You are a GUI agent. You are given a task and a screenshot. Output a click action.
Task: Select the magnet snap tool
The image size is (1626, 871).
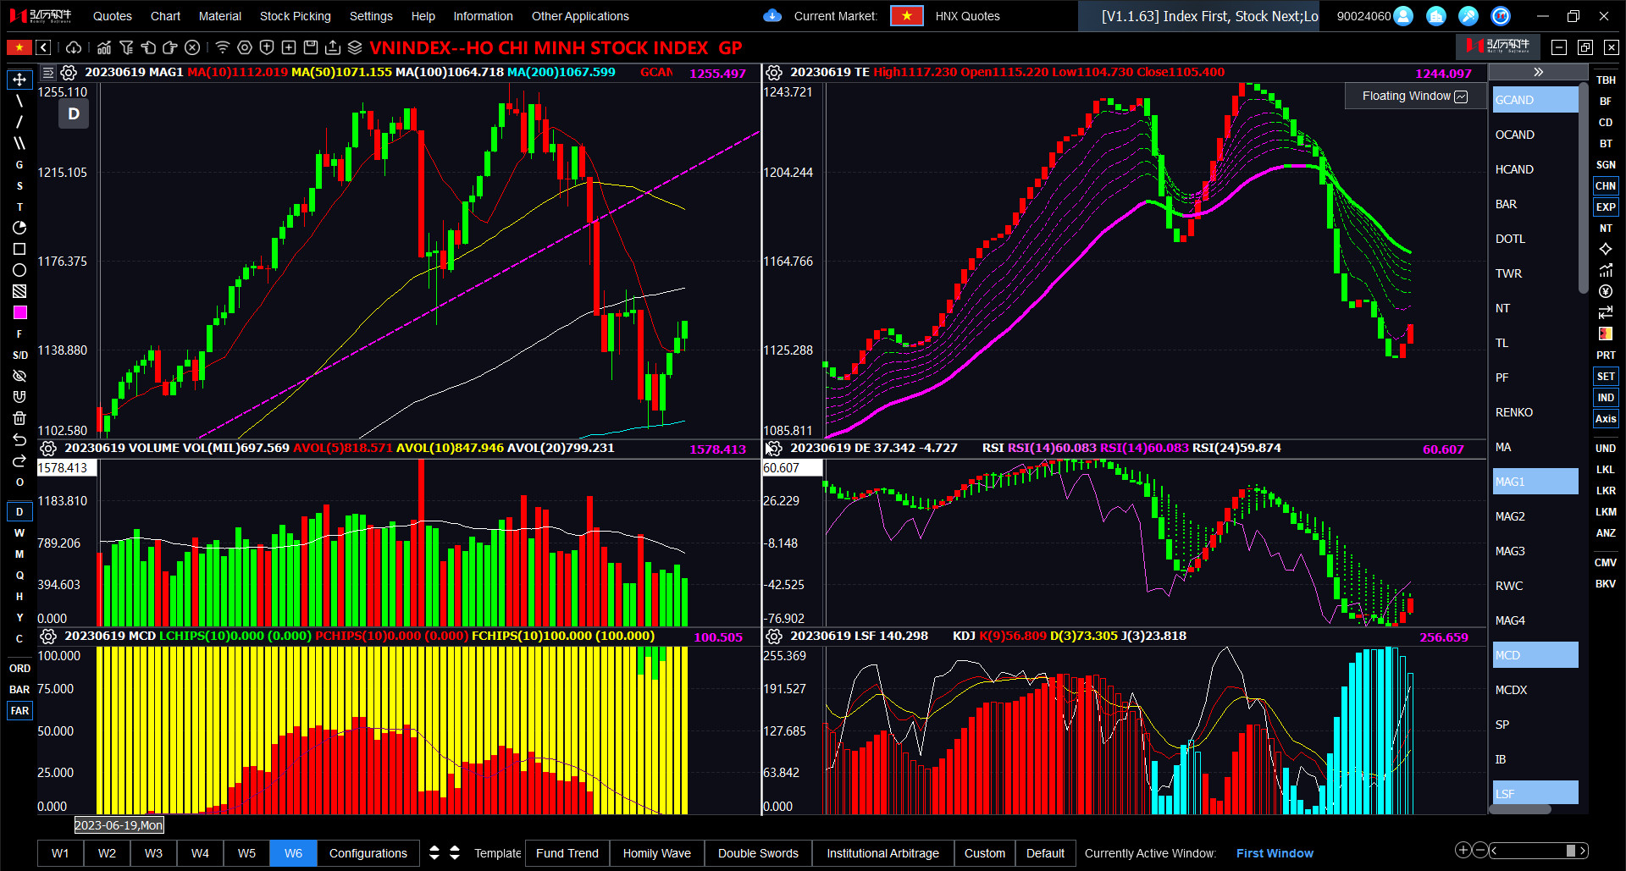click(x=19, y=397)
